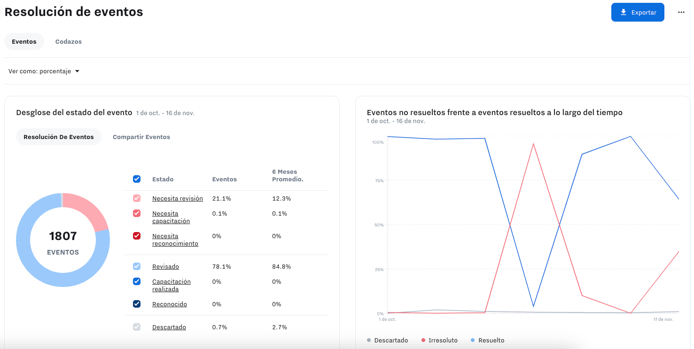The height and width of the screenshot is (349, 694).
Task: Open the Necesita revisión link
Action: [x=178, y=198]
